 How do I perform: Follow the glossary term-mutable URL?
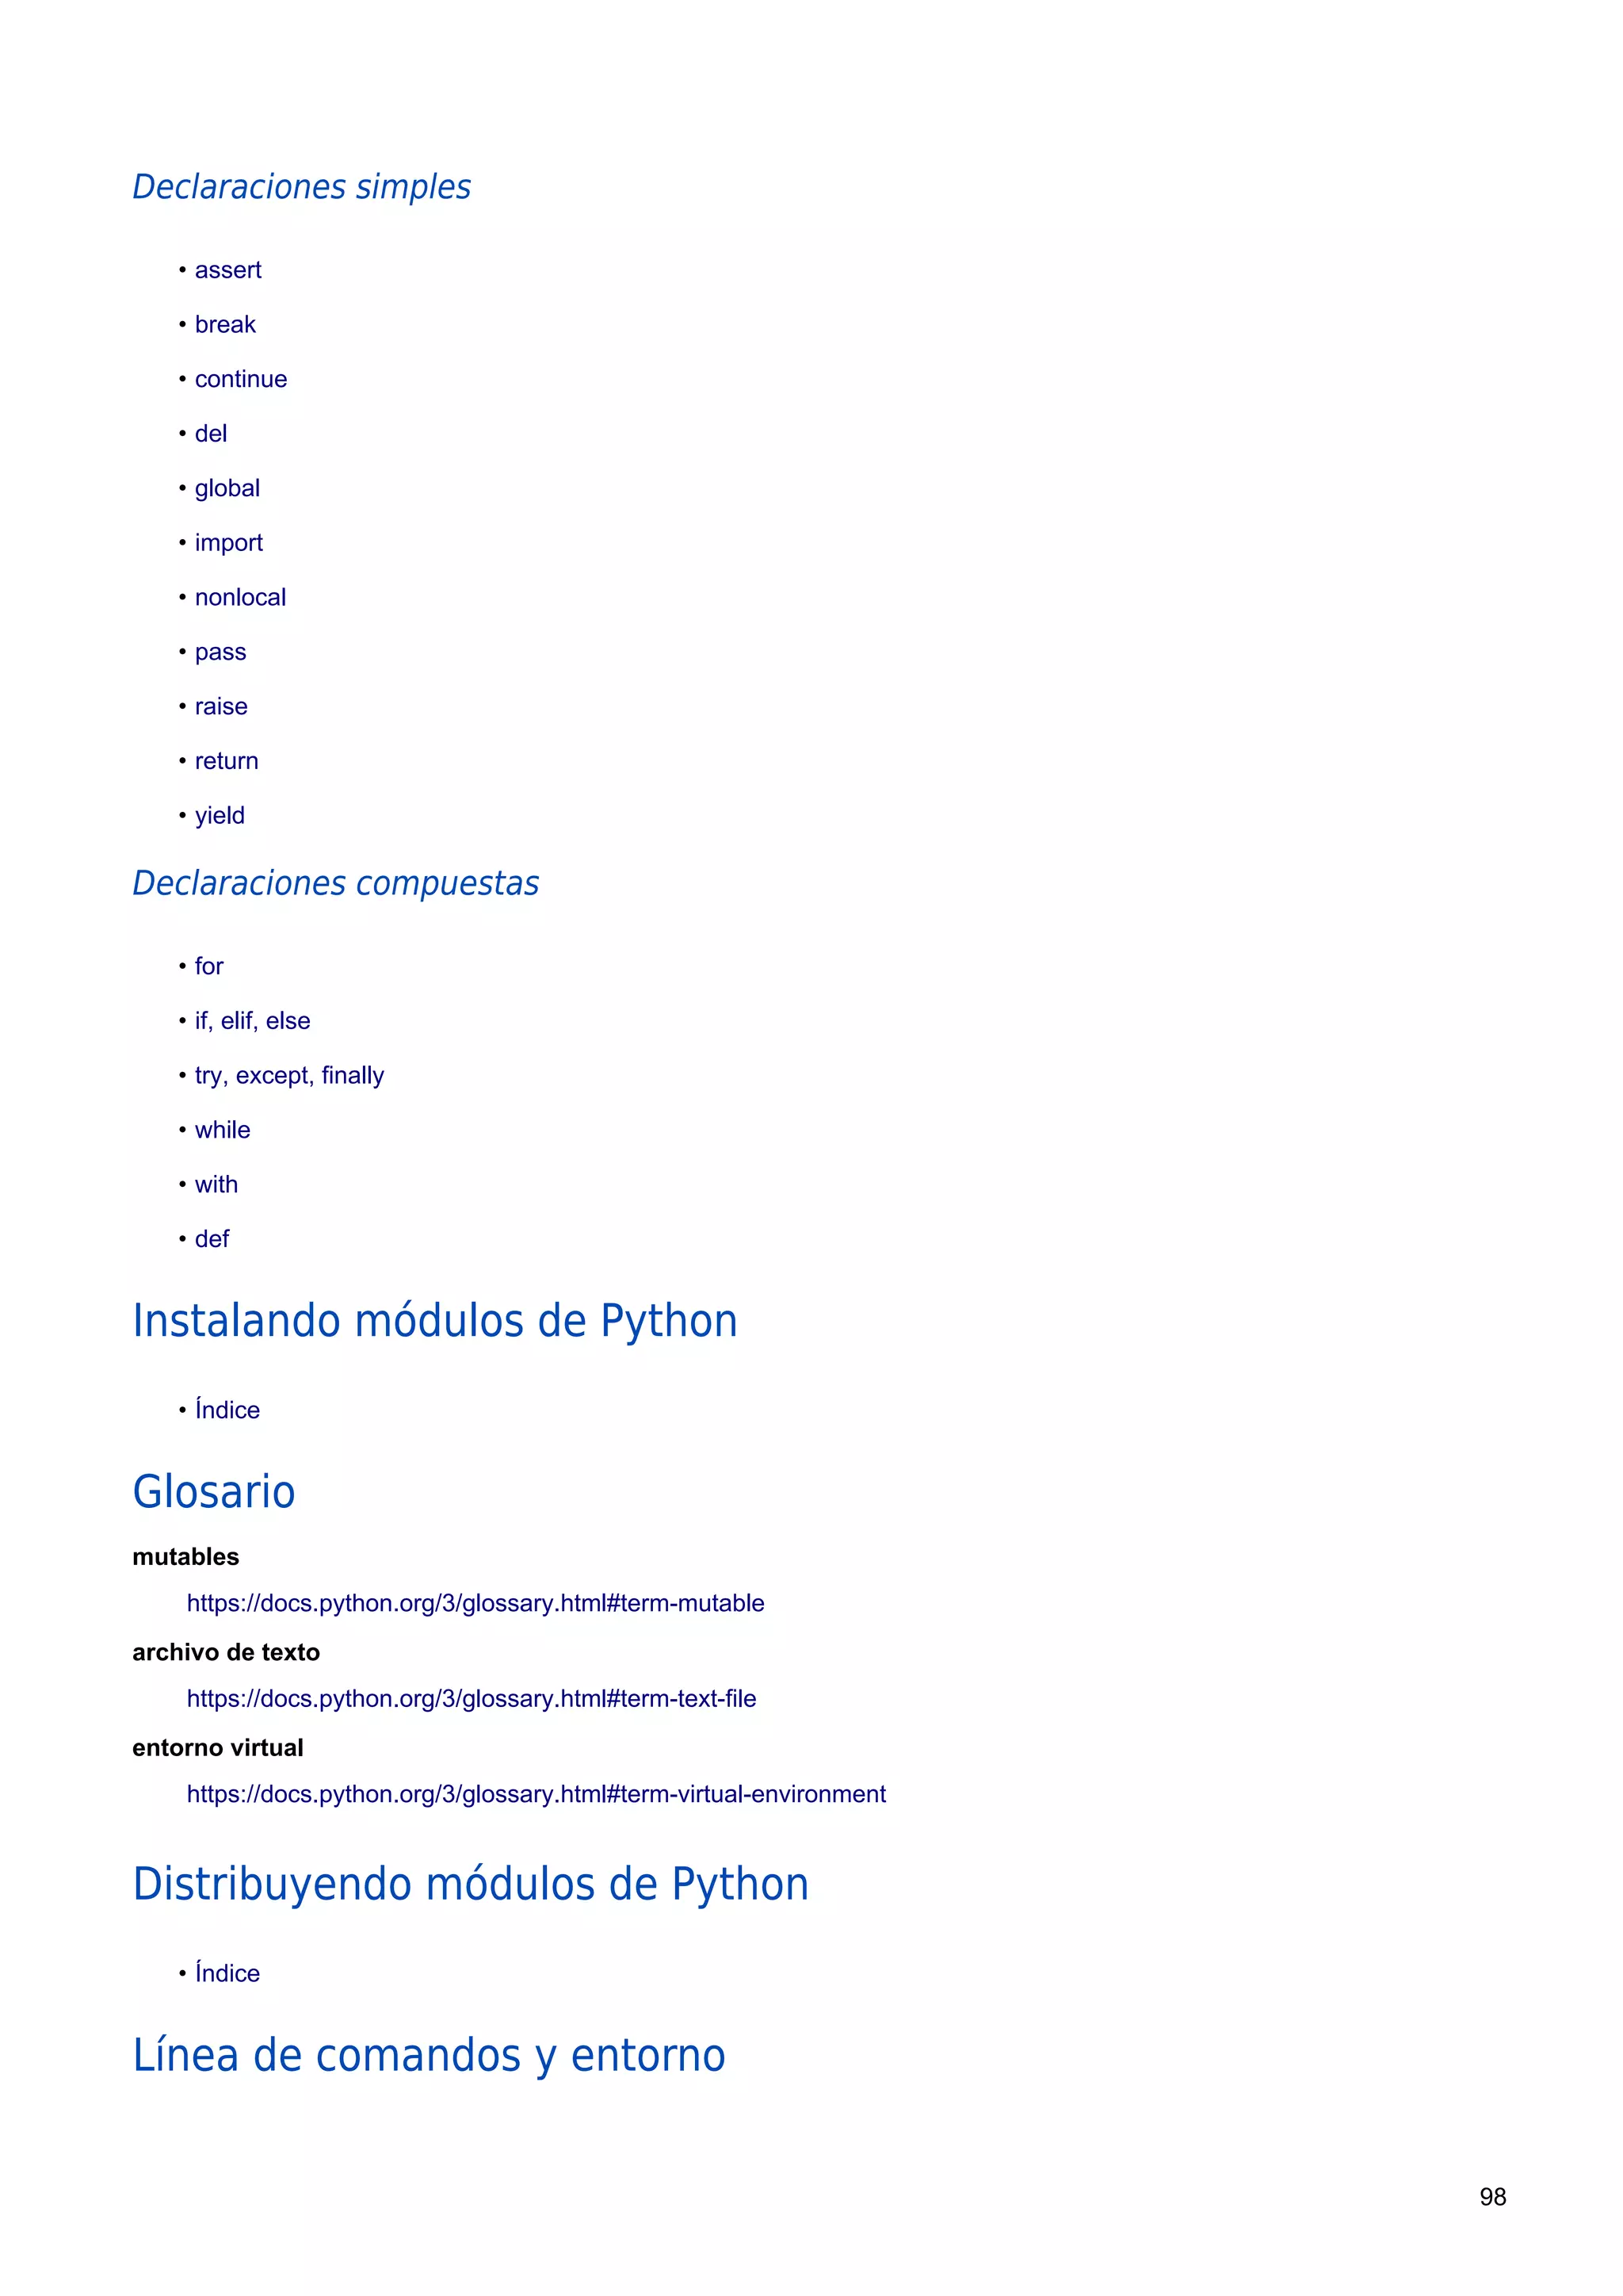point(475,1604)
